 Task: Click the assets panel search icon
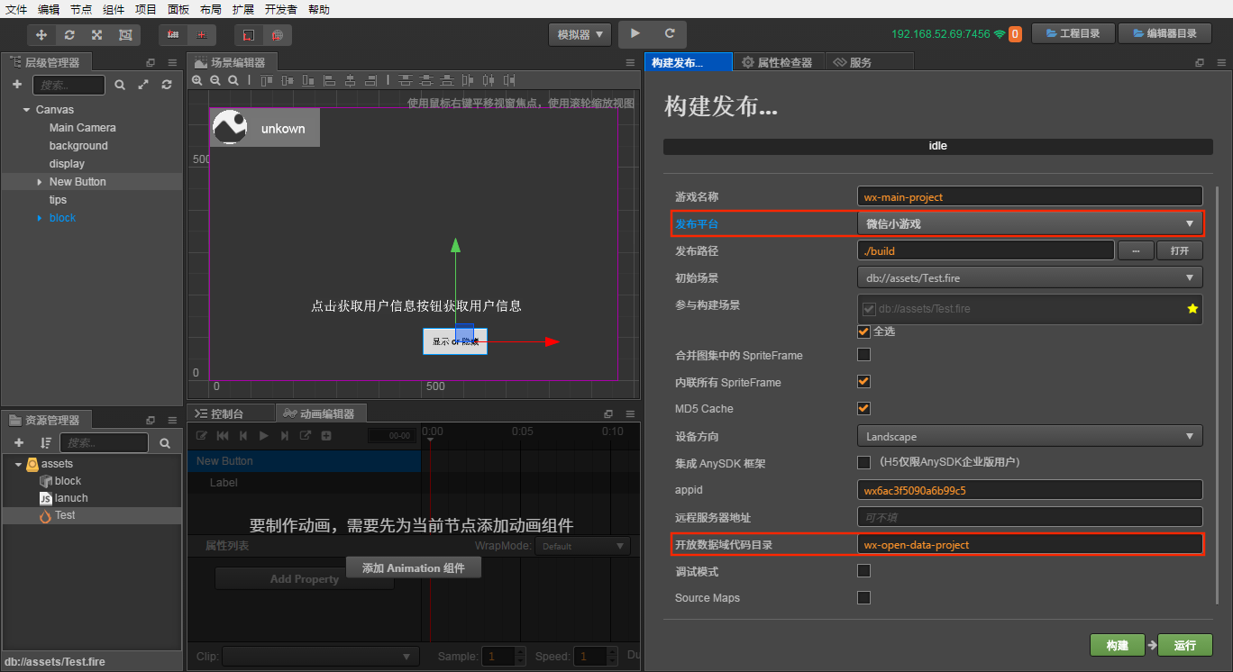[x=165, y=442]
